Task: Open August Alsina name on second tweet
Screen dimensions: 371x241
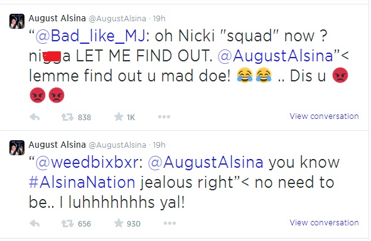Action: coord(57,145)
